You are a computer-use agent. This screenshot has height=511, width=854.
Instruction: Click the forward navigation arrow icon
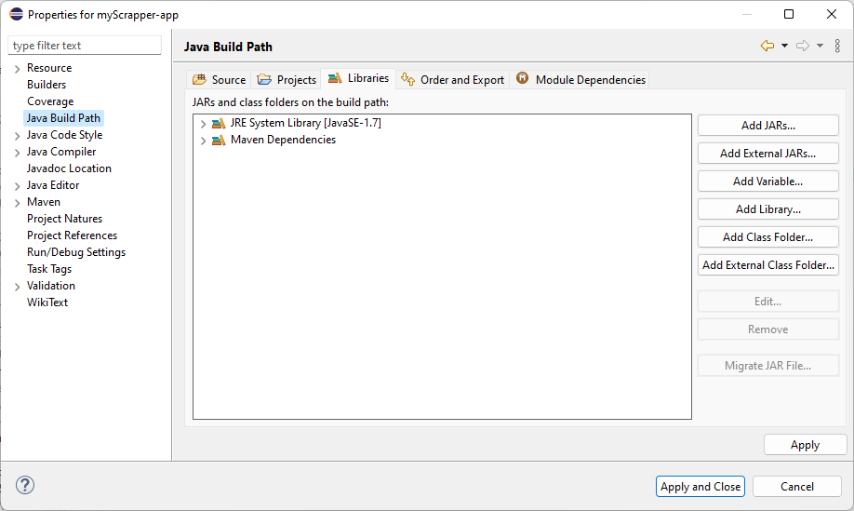point(802,46)
